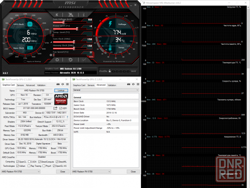
Task: Toggle the CUDA checkbox
Action: coord(29,162)
